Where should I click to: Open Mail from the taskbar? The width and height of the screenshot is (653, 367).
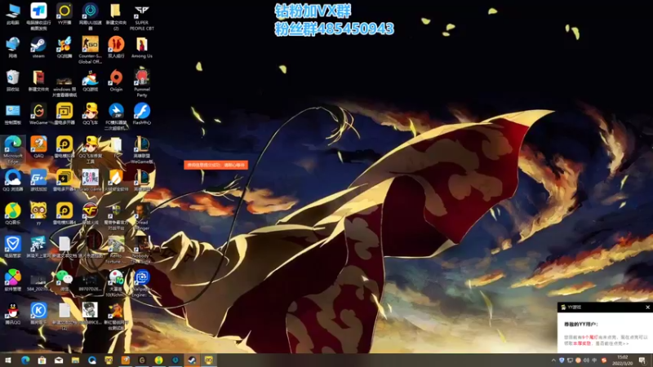pos(59,360)
